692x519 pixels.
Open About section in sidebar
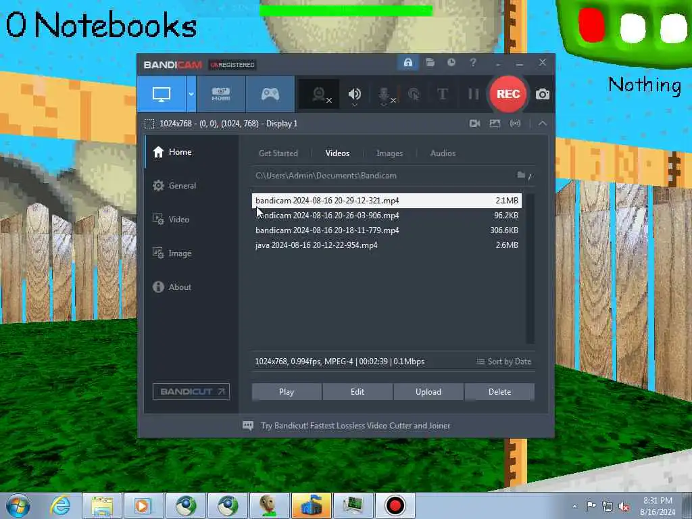click(191, 287)
